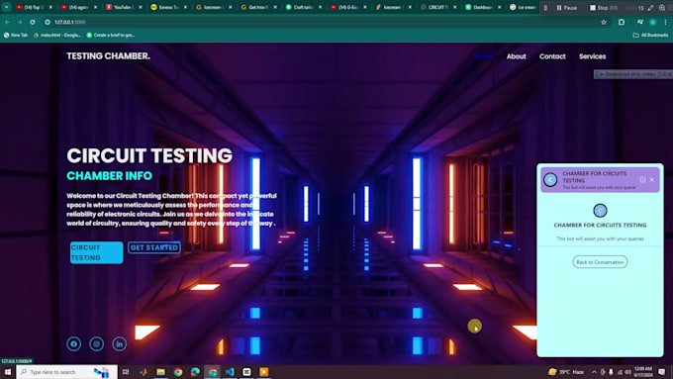Screen dimensions: 673x379
Task: Click the GET STARTED button
Action: [x=154, y=247]
